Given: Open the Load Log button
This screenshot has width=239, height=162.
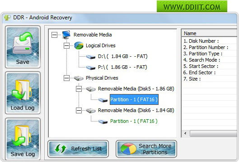Looking at the screenshot, I should click(23, 93).
